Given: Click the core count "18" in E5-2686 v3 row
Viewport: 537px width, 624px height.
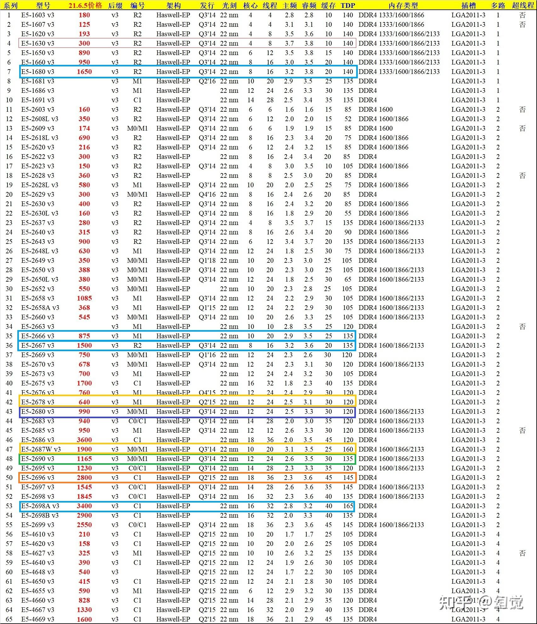Looking at the screenshot, I should 250,440.
